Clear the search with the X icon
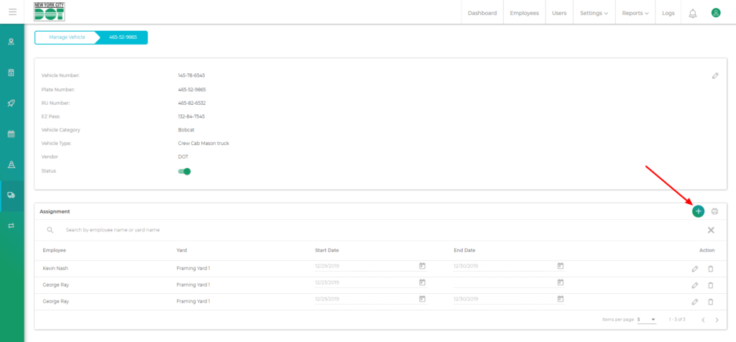The height and width of the screenshot is (342, 736). point(711,230)
